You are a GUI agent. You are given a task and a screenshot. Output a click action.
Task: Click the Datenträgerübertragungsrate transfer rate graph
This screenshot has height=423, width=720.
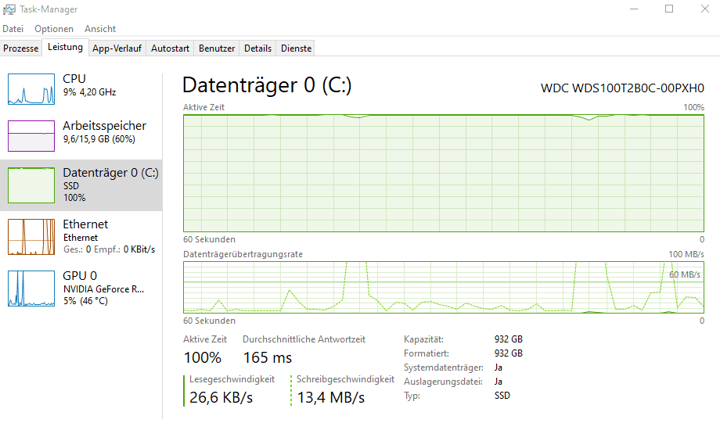(443, 286)
